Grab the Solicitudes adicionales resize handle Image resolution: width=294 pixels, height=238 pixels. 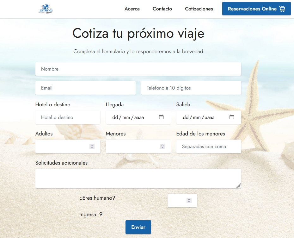tap(238, 185)
